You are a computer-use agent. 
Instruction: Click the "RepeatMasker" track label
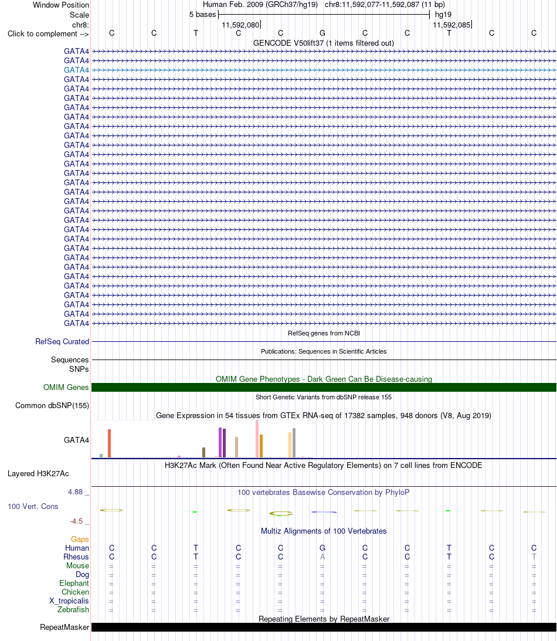[64, 627]
